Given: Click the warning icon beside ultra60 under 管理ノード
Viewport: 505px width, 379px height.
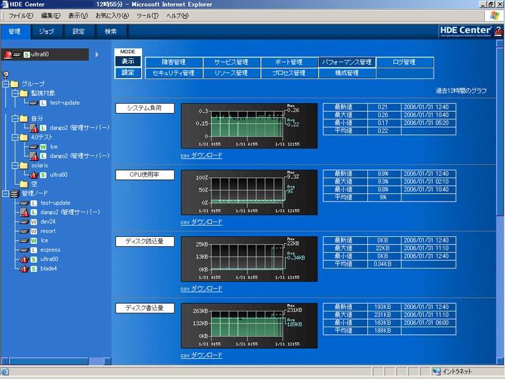Looking at the screenshot, I should pyautogui.click(x=24, y=260).
